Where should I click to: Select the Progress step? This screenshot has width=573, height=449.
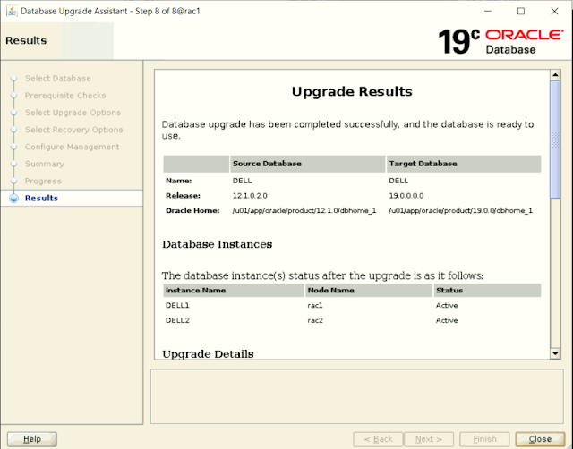coord(43,181)
